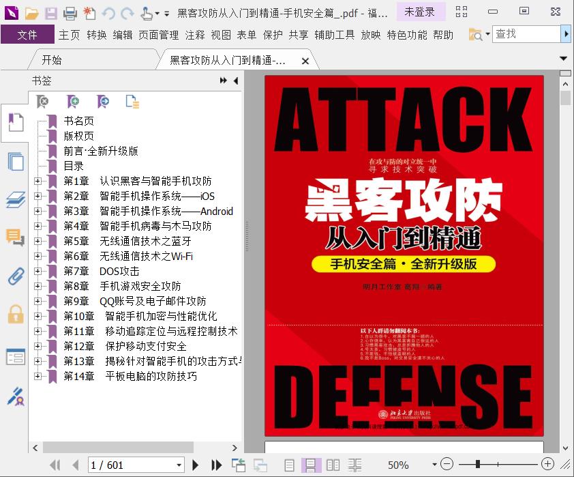Open the Pages thumbnails sidebar icon
The height and width of the screenshot is (477, 574).
(16, 161)
